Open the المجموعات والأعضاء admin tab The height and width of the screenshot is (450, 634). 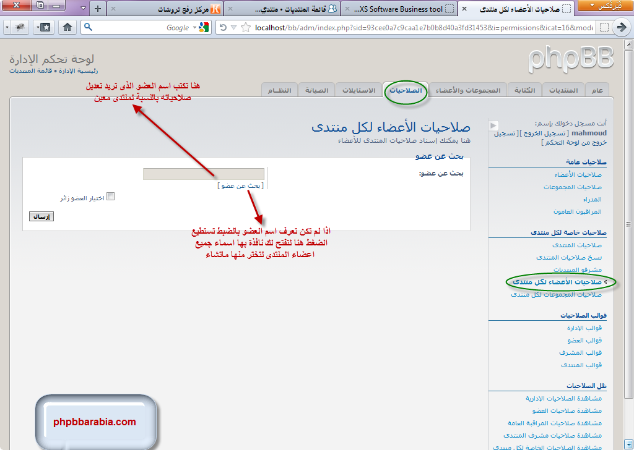pos(468,90)
